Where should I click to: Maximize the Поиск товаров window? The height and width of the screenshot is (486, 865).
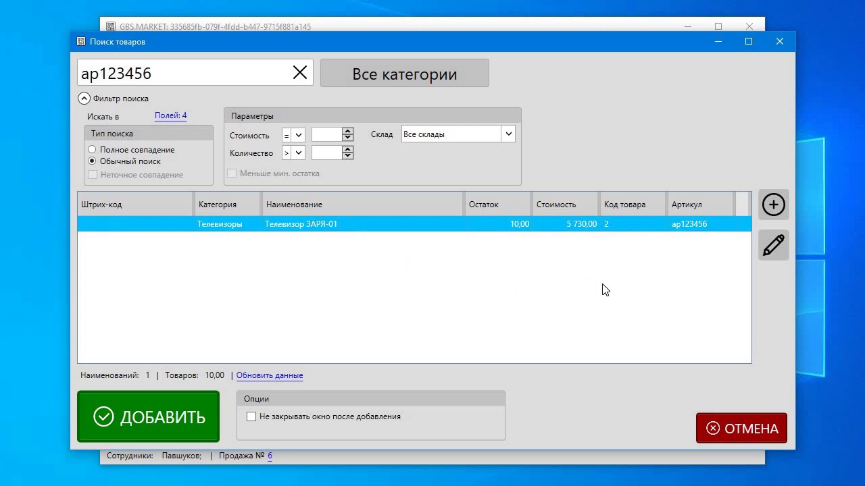[x=749, y=42]
